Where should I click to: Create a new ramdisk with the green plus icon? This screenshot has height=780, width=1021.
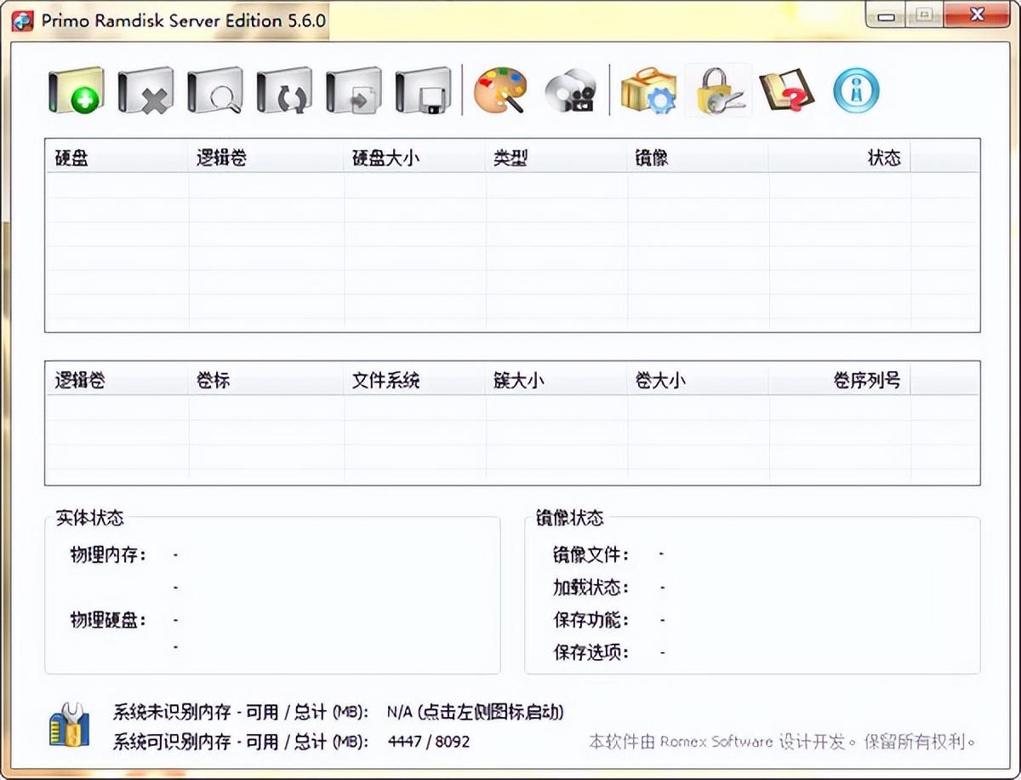pos(75,89)
